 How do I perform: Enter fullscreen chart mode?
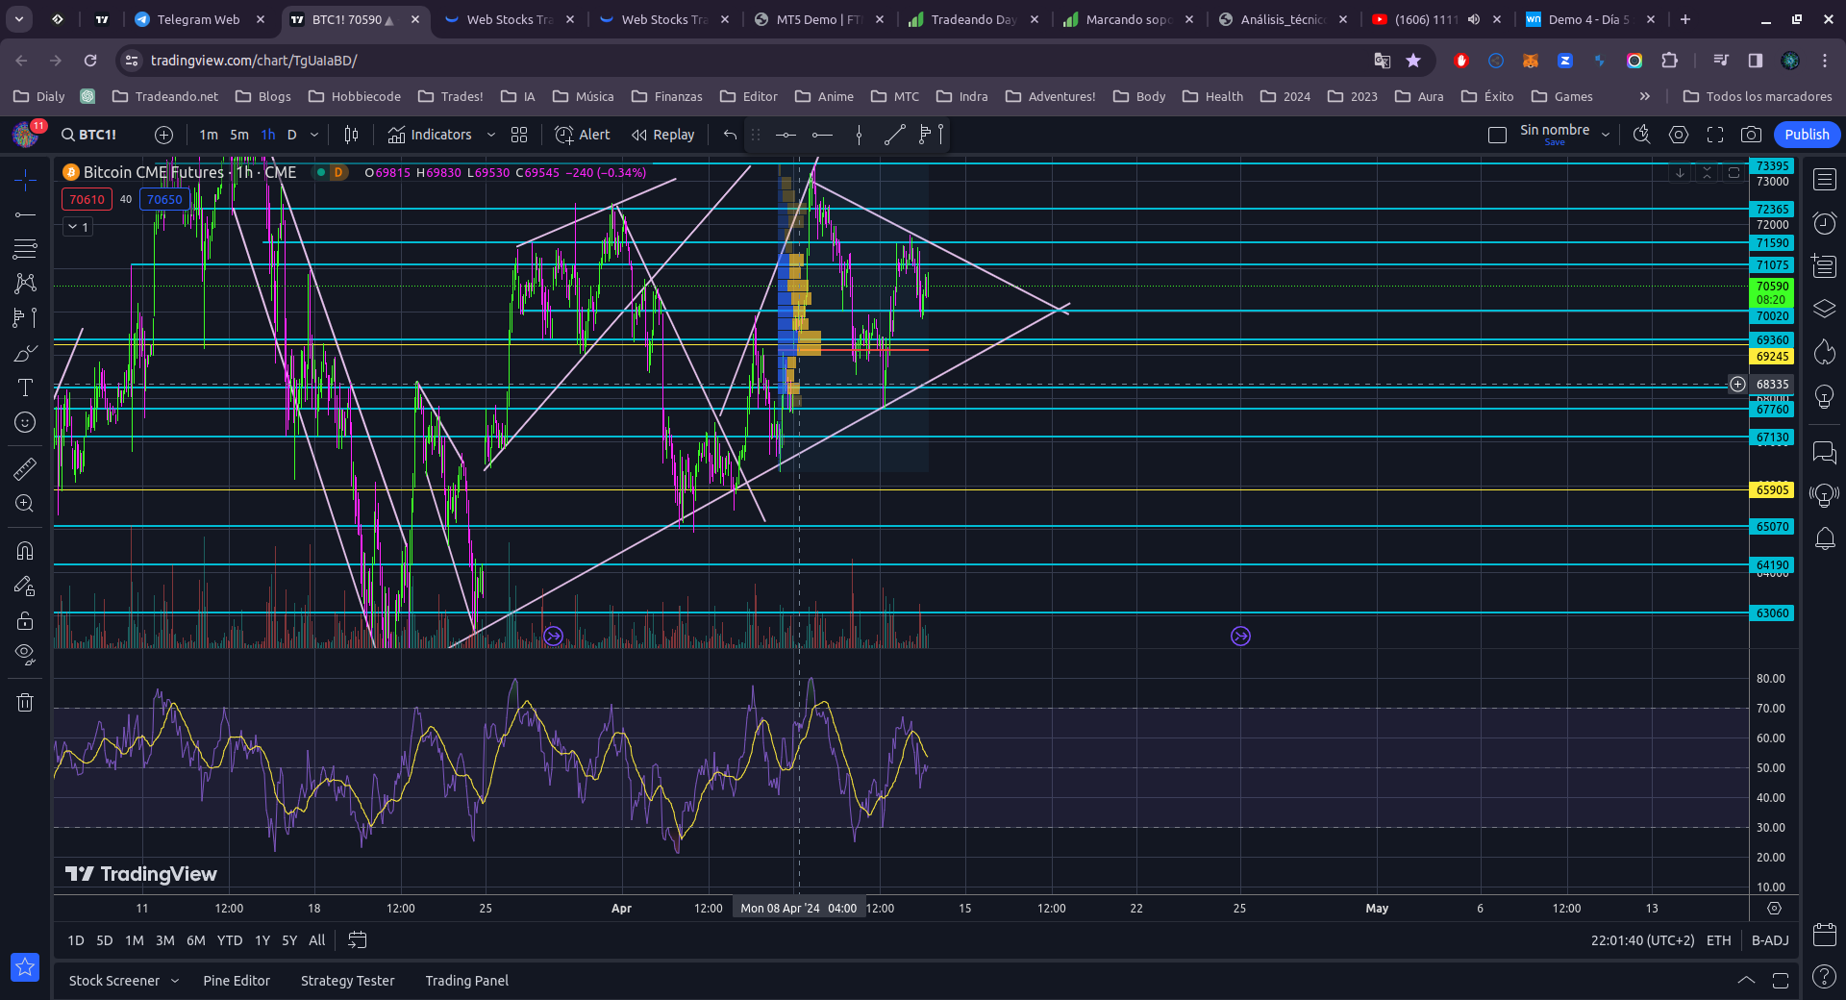[1715, 135]
